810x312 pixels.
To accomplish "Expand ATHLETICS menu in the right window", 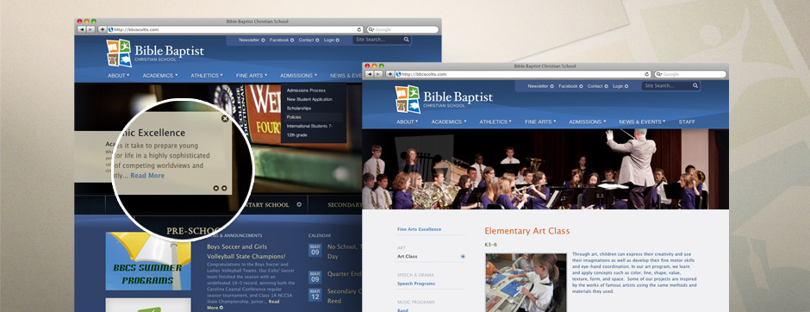I will point(496,122).
